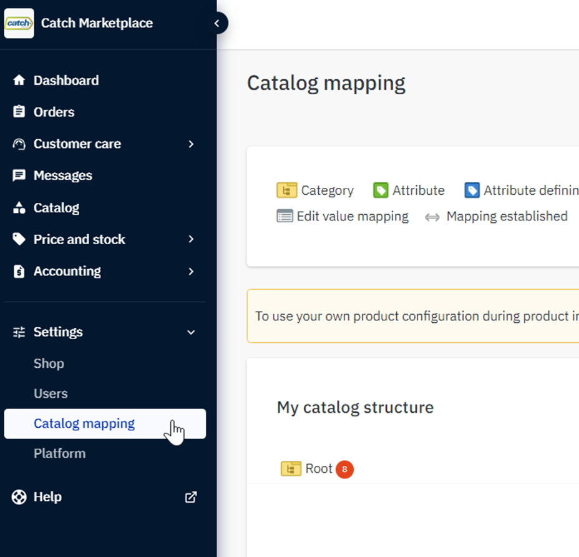
Task: Click the Mapping established arrows icon
Action: coord(433,217)
